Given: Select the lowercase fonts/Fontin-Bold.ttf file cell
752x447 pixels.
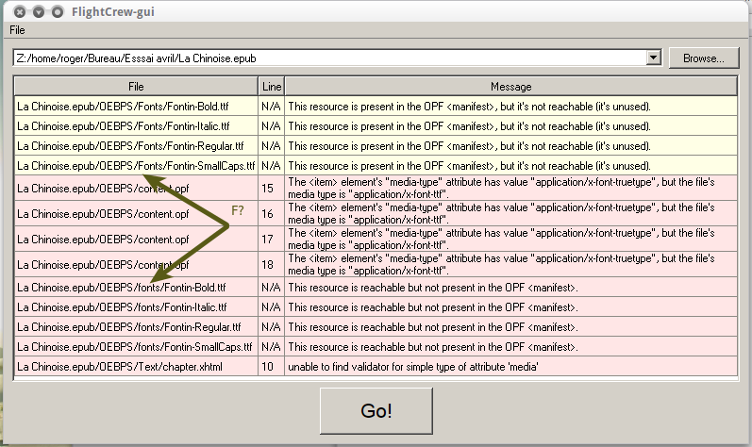Looking at the screenshot, I should pyautogui.click(x=136, y=288).
